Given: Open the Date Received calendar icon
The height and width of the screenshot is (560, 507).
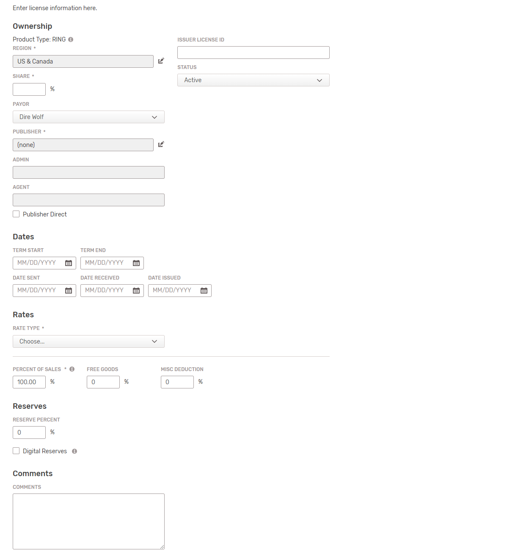Looking at the screenshot, I should point(136,291).
